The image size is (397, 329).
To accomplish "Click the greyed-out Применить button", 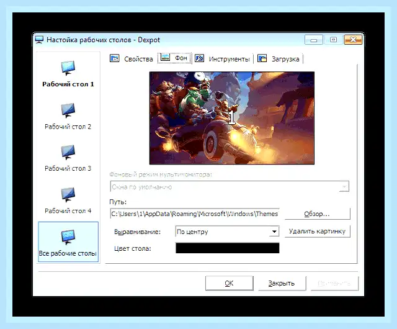I will tap(334, 283).
